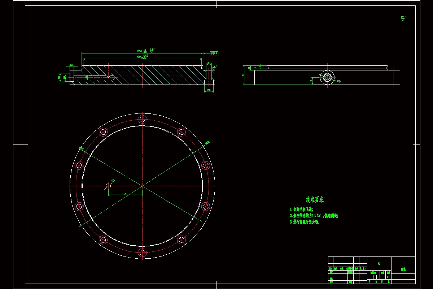The height and width of the screenshot is (289, 433).
Task: Click the six o'clock bolt hole on plan view
Action: point(142,252)
